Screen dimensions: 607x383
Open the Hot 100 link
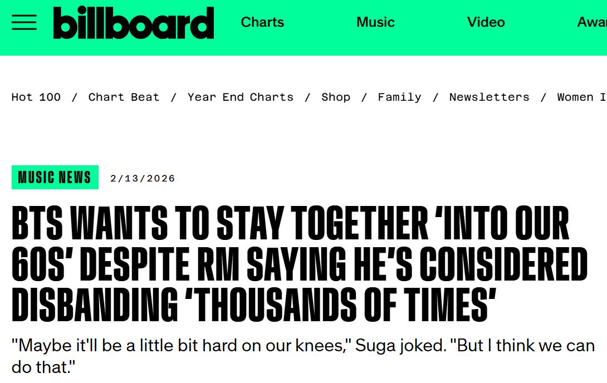pyautogui.click(x=36, y=97)
